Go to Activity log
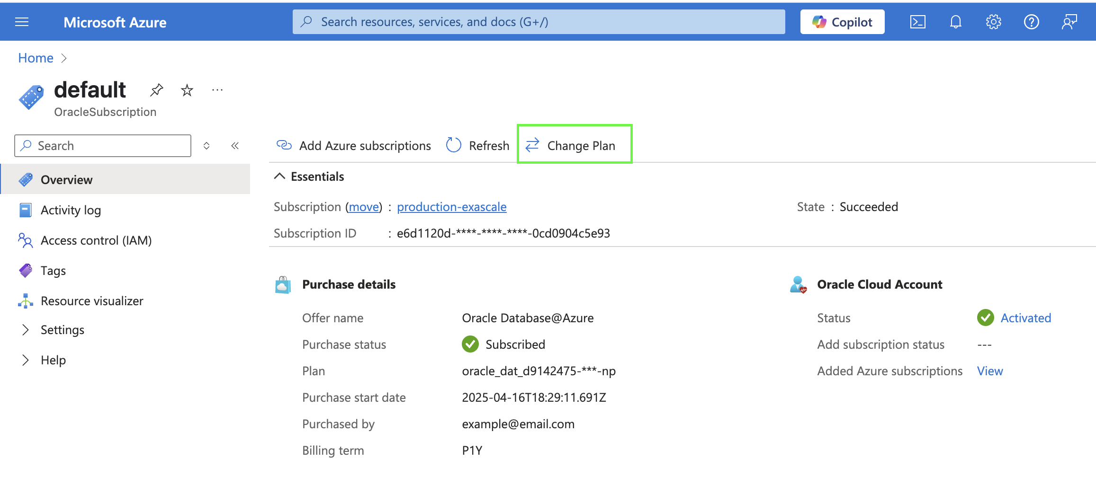This screenshot has height=494, width=1096. 71,210
